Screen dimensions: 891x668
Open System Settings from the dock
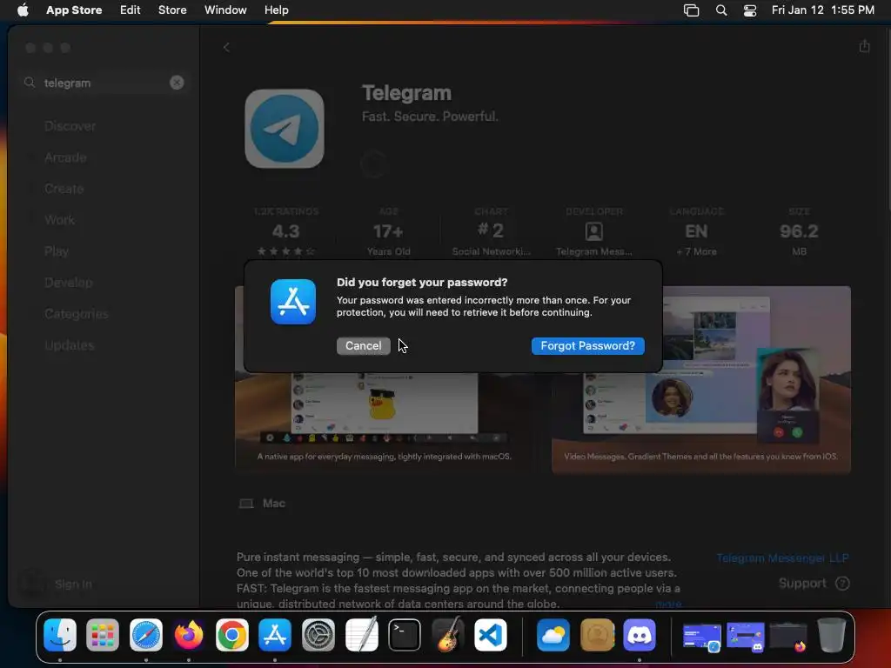(318, 635)
